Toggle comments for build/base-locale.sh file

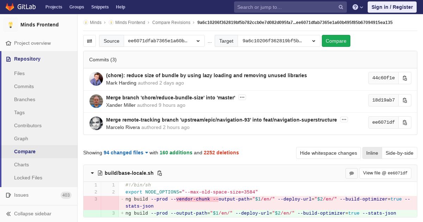(351, 173)
